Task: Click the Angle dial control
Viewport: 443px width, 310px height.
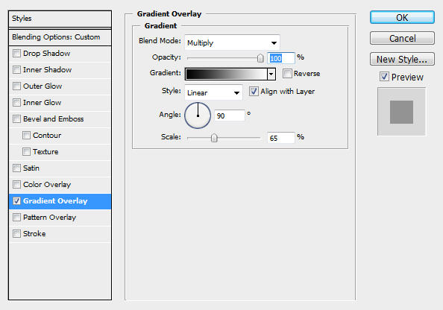Action: coord(198,116)
